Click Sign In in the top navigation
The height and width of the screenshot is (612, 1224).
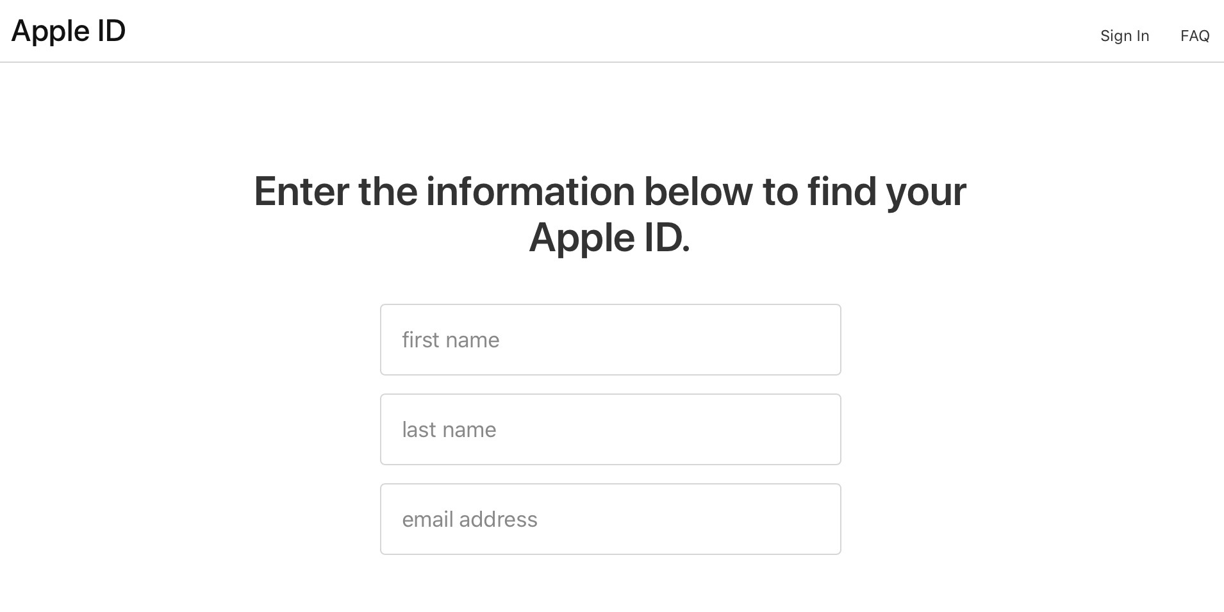(1124, 35)
